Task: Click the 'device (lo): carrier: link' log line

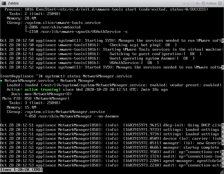Action: [112, 139]
